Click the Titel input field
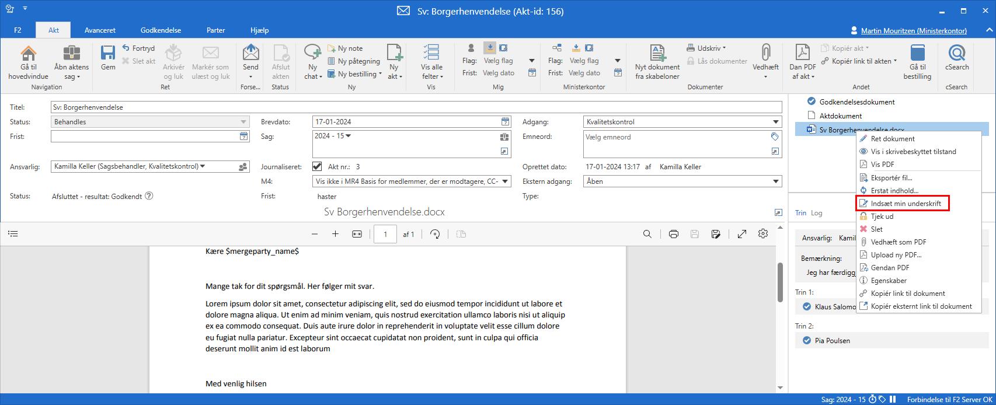This screenshot has height=405, width=996. pyautogui.click(x=416, y=107)
